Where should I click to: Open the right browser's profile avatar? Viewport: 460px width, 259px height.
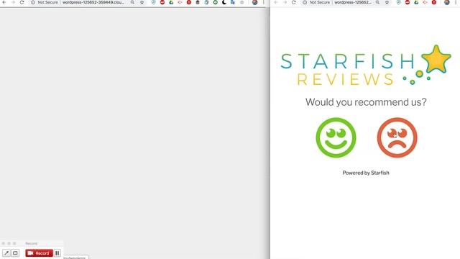point(447,2)
